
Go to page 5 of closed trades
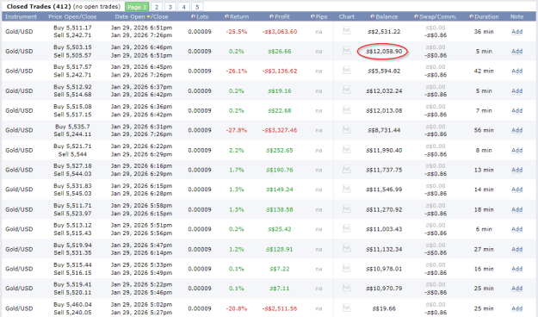pos(197,7)
